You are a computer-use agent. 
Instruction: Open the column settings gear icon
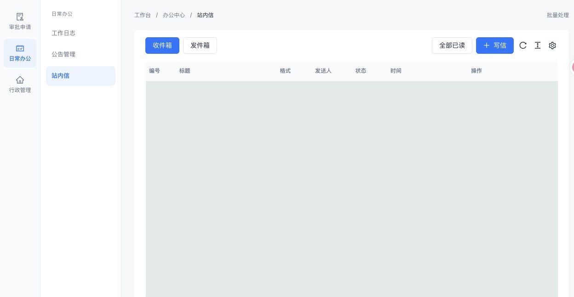(552, 46)
